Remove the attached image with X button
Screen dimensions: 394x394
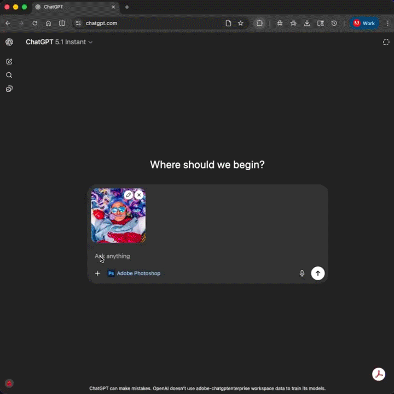point(139,195)
